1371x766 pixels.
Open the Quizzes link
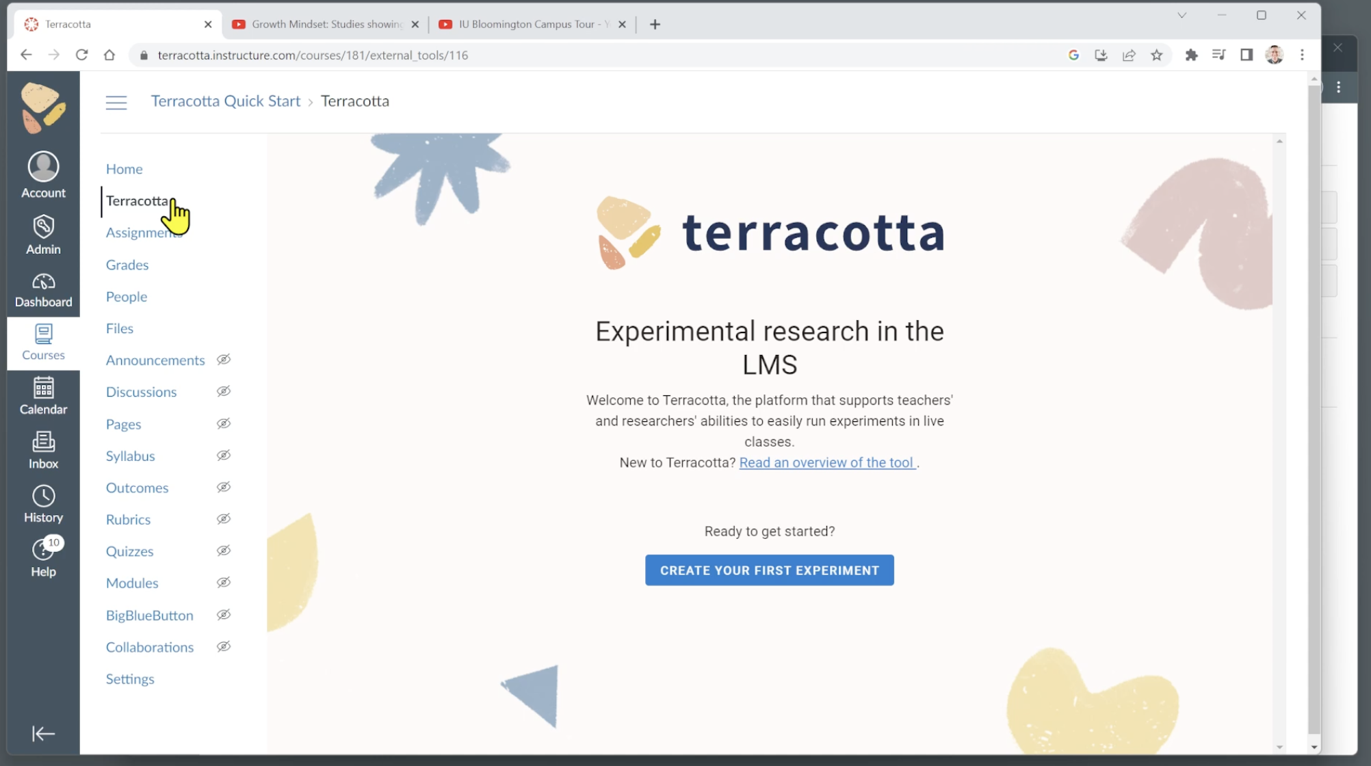[x=129, y=551]
